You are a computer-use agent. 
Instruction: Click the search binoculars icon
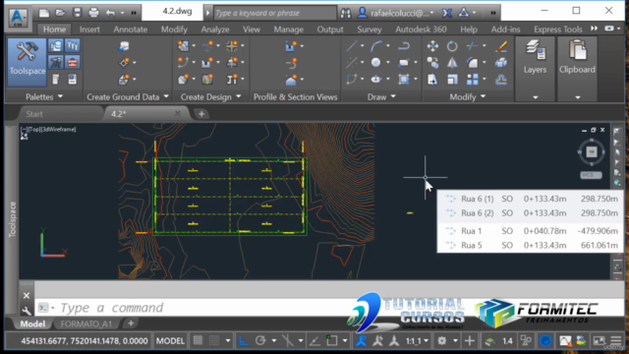pos(345,13)
